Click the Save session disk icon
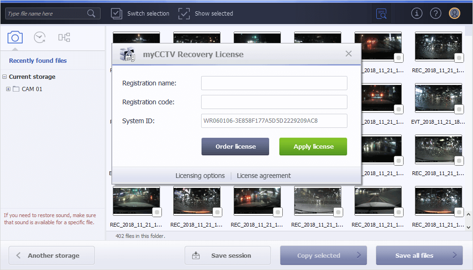 click(x=196, y=255)
